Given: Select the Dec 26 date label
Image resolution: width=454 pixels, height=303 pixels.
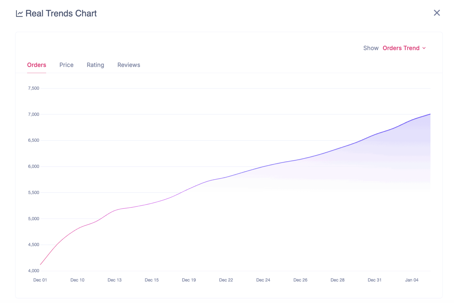Looking at the screenshot, I should pyautogui.click(x=300, y=280).
